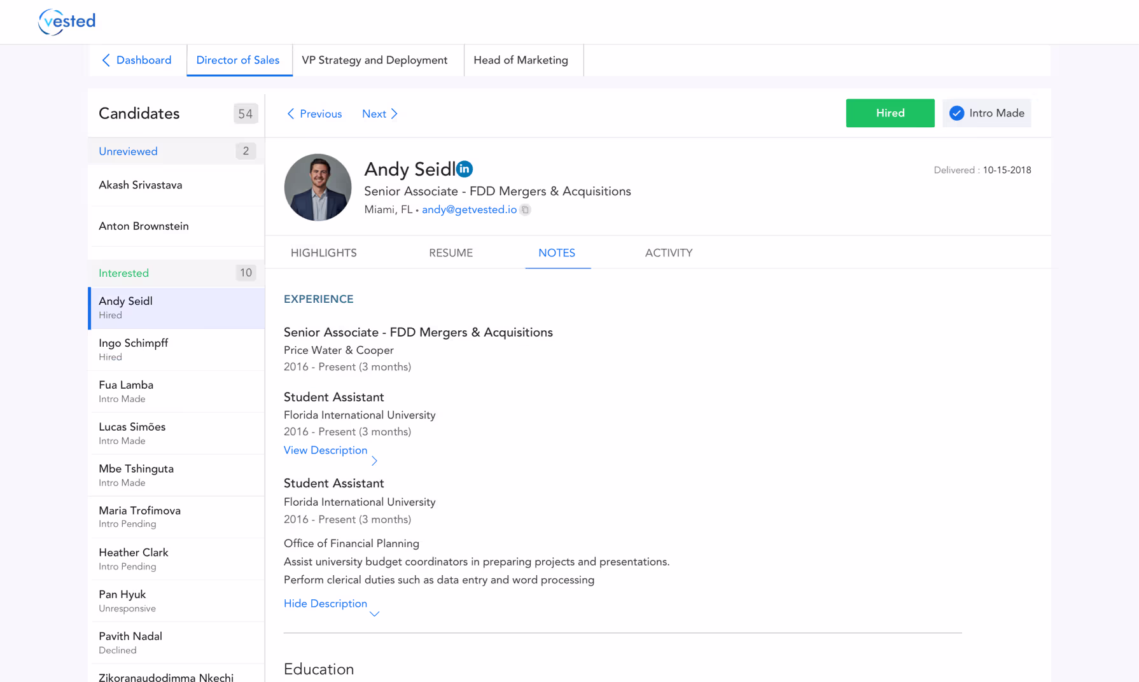This screenshot has height=682, width=1139.
Task: Click Andy Seidl's profile photo
Action: pos(318,187)
